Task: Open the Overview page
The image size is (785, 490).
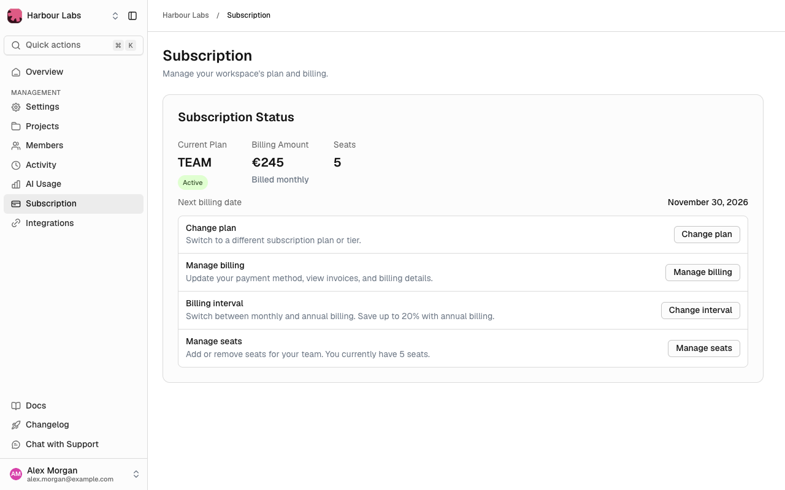Action: pos(74,72)
